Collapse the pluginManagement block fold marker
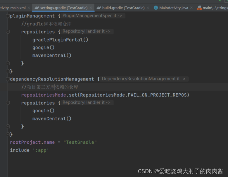The width and height of the screenshot is (228, 177). tap(8, 16)
